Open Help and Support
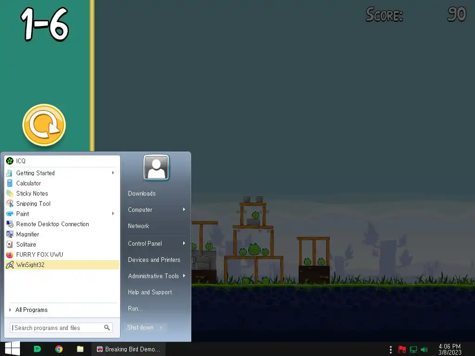This screenshot has width=475, height=356. pos(150,292)
